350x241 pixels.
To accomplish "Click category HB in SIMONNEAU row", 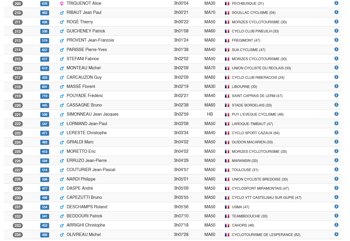I will point(210,114).
